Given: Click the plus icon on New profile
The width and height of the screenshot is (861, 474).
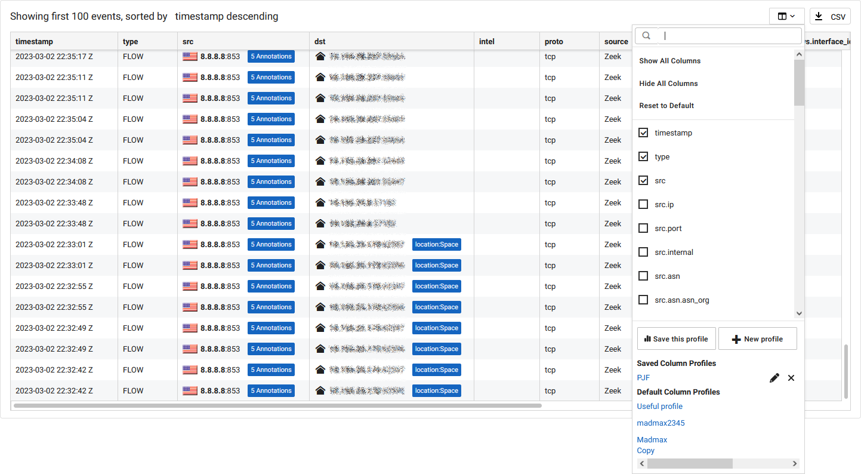Looking at the screenshot, I should 736,338.
